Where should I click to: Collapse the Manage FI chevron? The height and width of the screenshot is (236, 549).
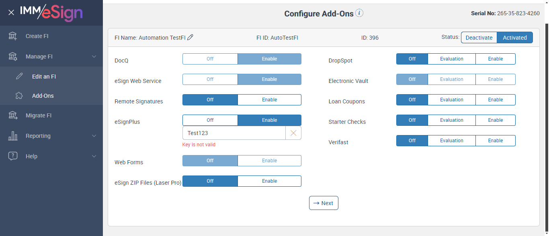point(94,56)
